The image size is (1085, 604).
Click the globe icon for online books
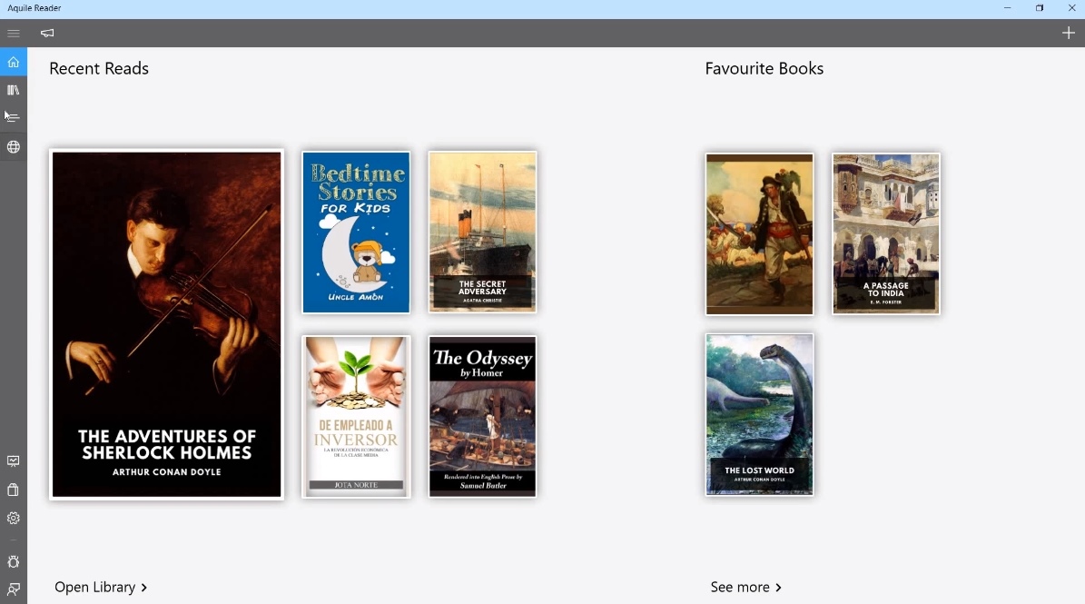coord(13,146)
